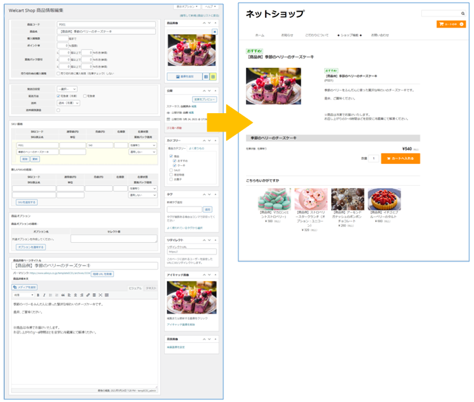Enable the SALE category checkbox
Viewport: 474px width, 402px height.
tap(171, 170)
